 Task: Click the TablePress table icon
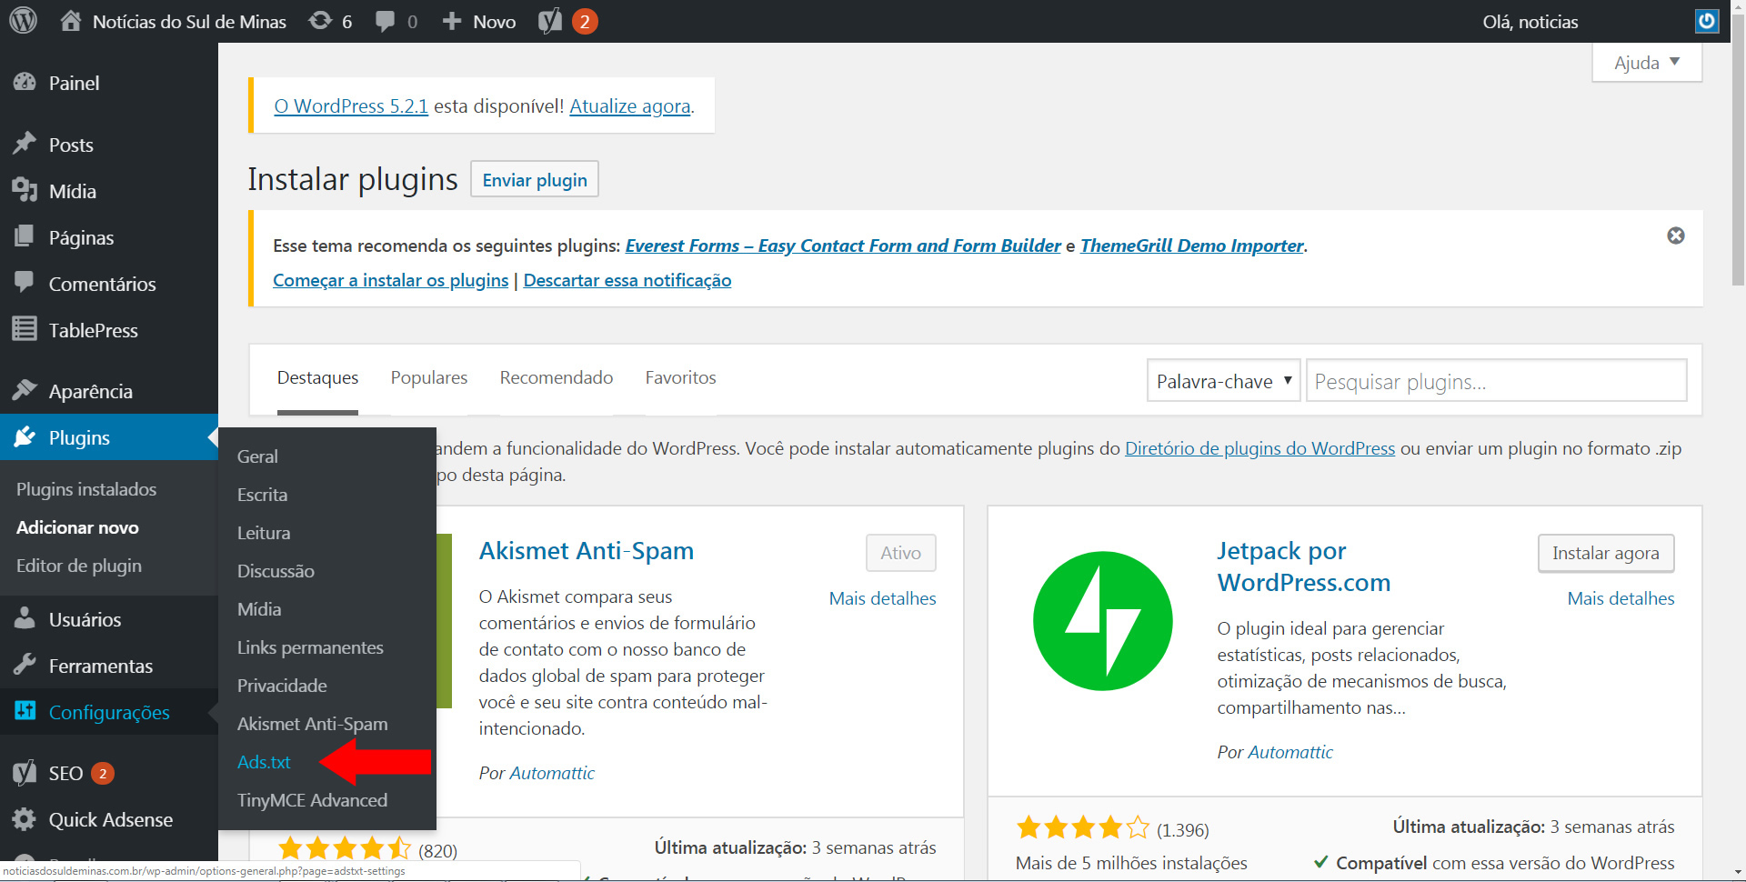tap(25, 330)
